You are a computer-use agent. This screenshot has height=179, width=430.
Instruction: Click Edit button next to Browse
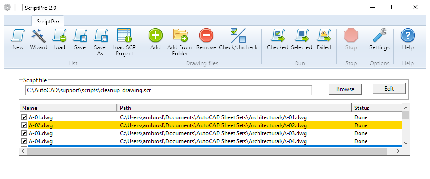tap(389, 89)
